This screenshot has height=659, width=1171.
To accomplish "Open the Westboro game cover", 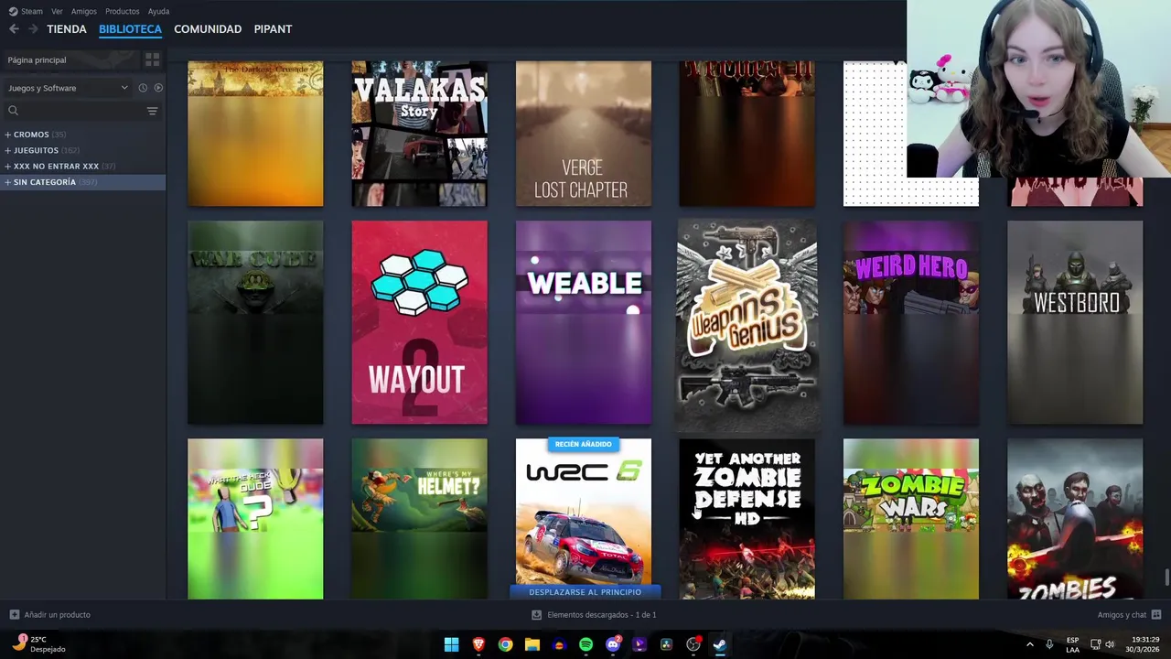I will [x=1075, y=322].
